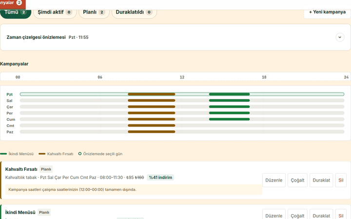Select the Cmt day row label

pyautogui.click(x=10, y=126)
